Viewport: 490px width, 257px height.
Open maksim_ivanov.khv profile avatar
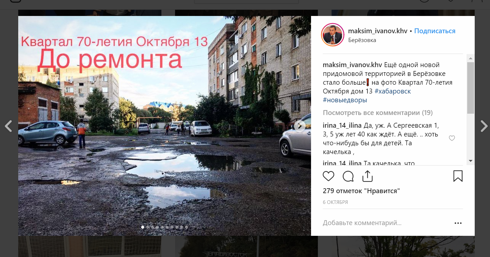[333, 35]
